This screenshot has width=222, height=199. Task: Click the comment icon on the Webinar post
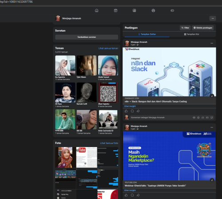coord(132,195)
